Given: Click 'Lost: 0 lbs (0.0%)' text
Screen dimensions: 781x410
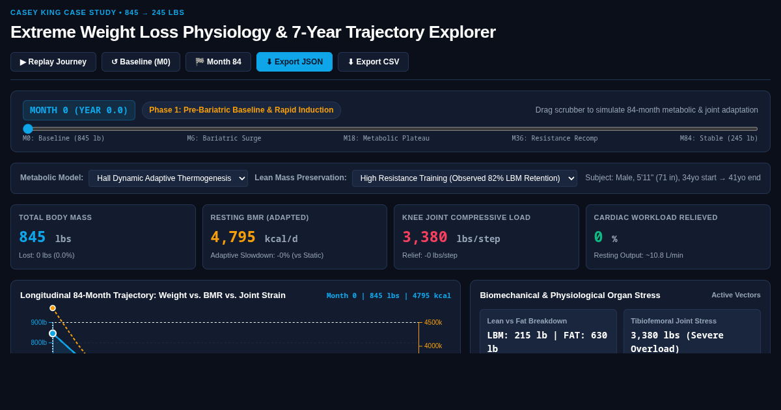Looking at the screenshot, I should coord(47,255).
